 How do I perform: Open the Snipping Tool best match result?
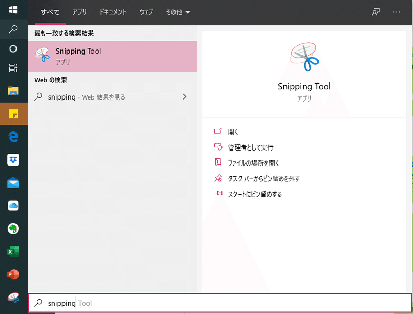pyautogui.click(x=113, y=57)
